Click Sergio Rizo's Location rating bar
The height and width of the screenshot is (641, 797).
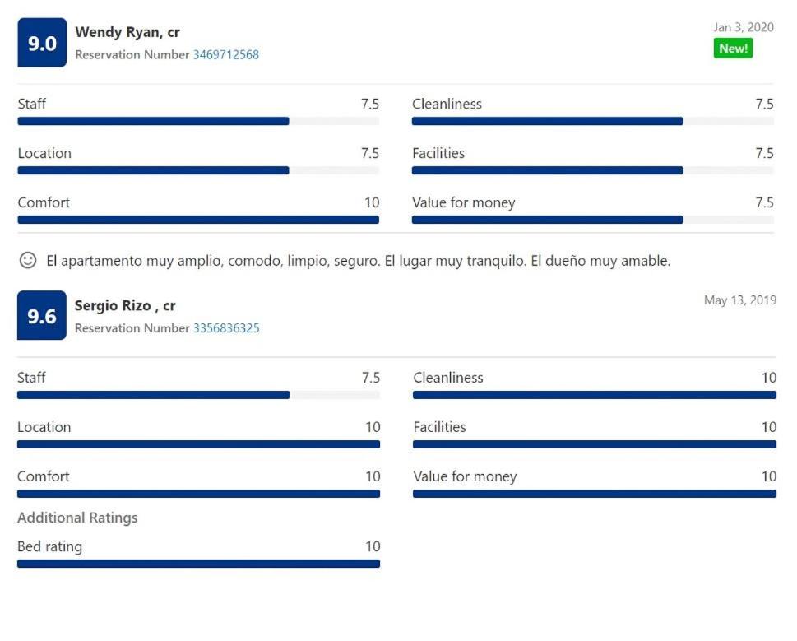tap(199, 444)
